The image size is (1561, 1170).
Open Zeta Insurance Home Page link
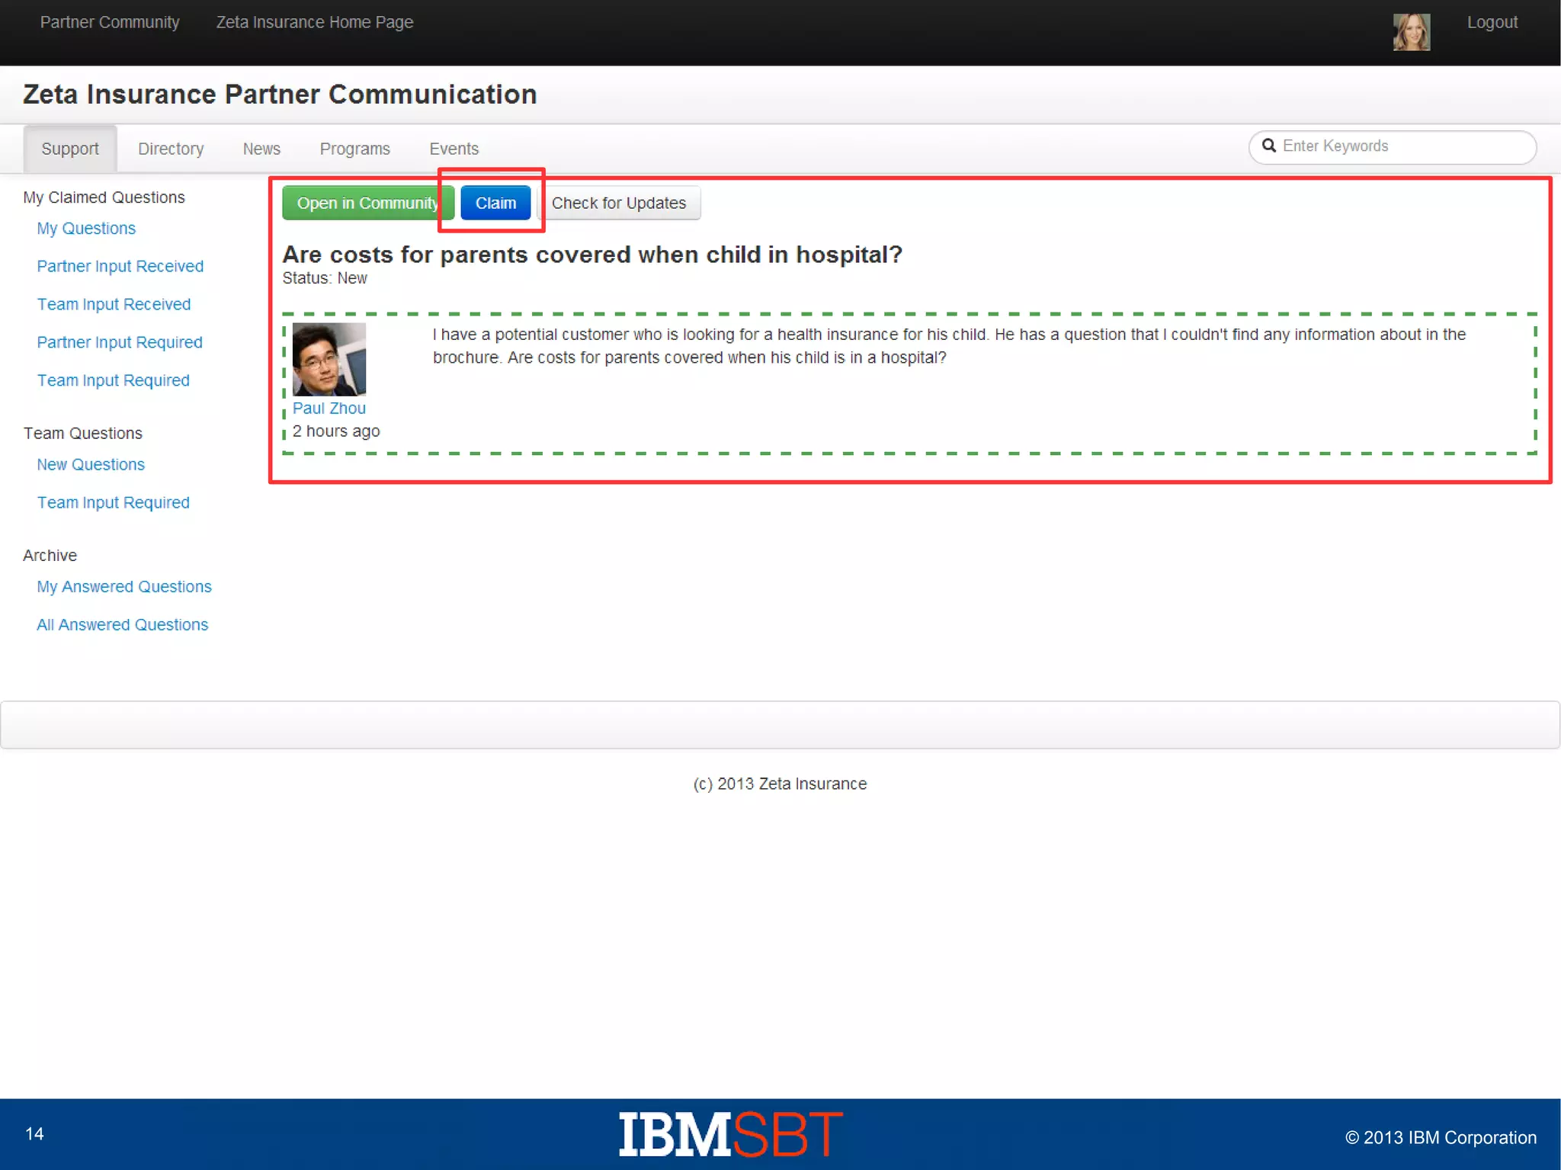(315, 22)
